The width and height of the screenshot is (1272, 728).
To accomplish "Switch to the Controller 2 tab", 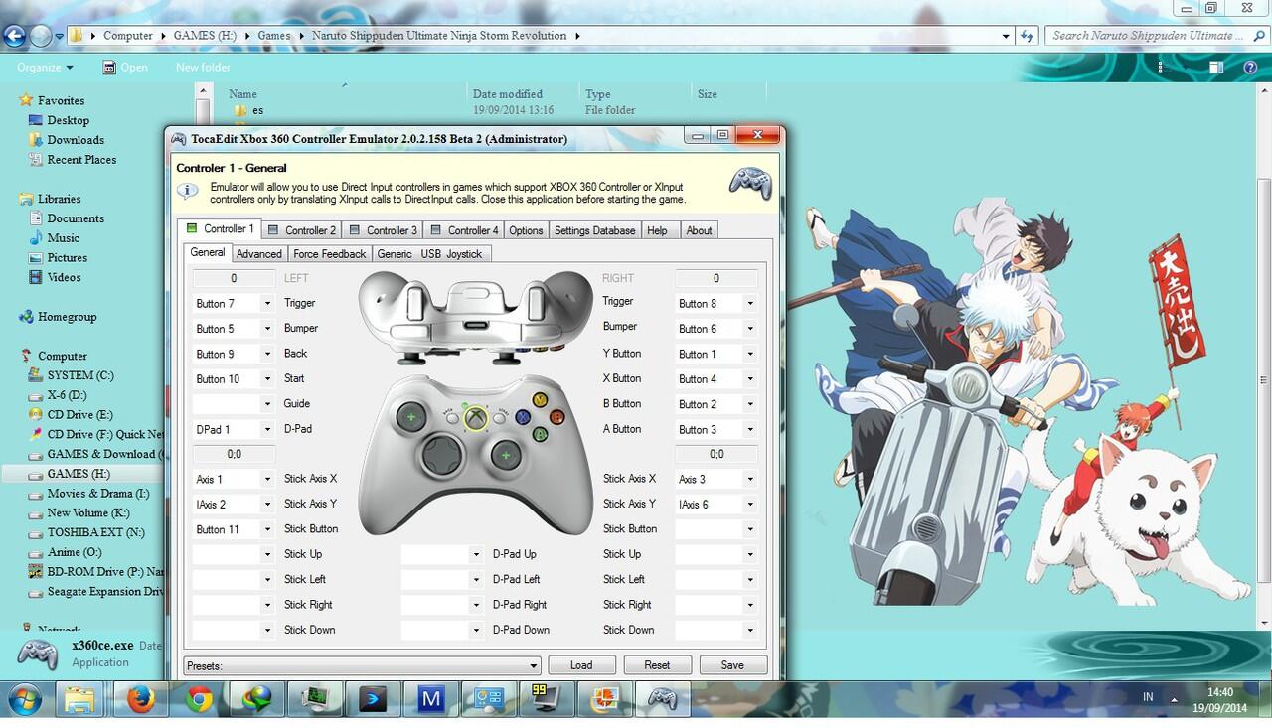I will [x=303, y=230].
